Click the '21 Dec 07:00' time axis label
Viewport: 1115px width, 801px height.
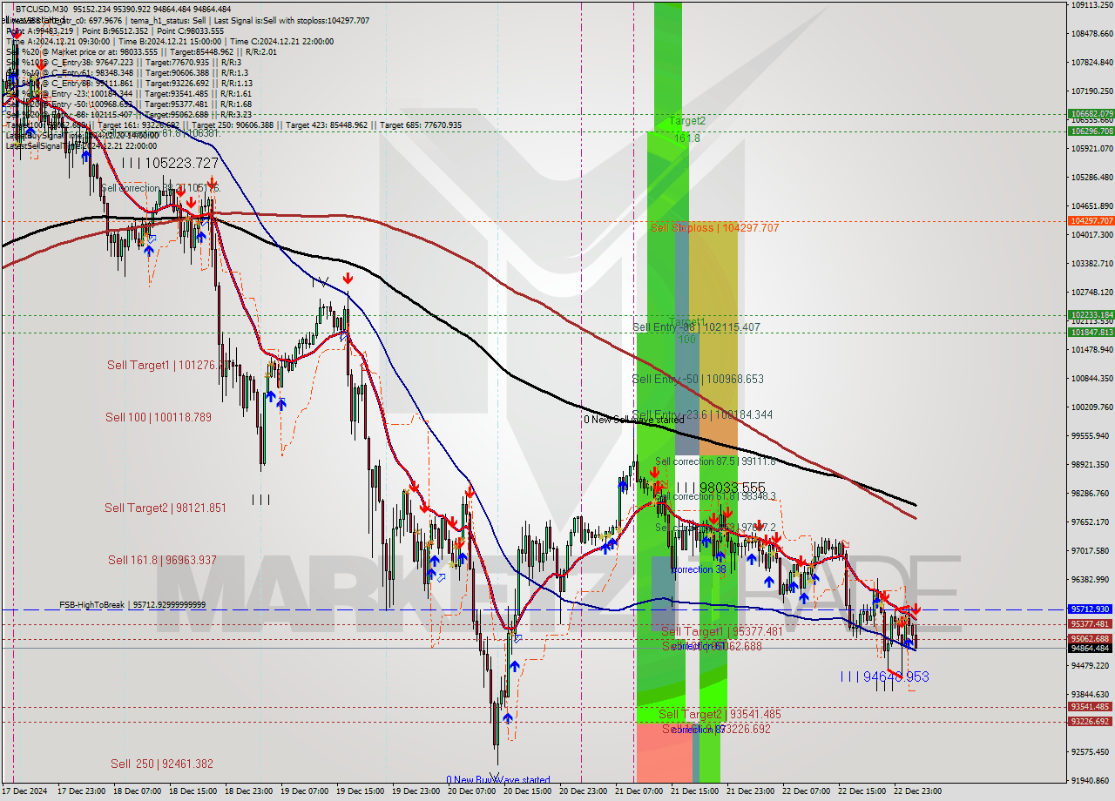coord(640,791)
